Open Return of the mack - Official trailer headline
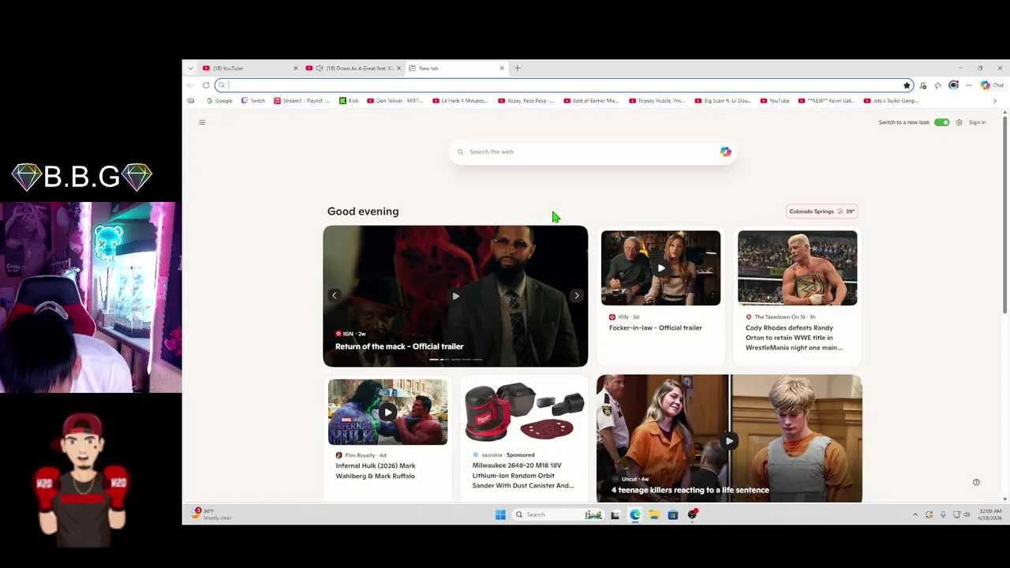Screen dimensions: 1010x568 click(x=399, y=346)
